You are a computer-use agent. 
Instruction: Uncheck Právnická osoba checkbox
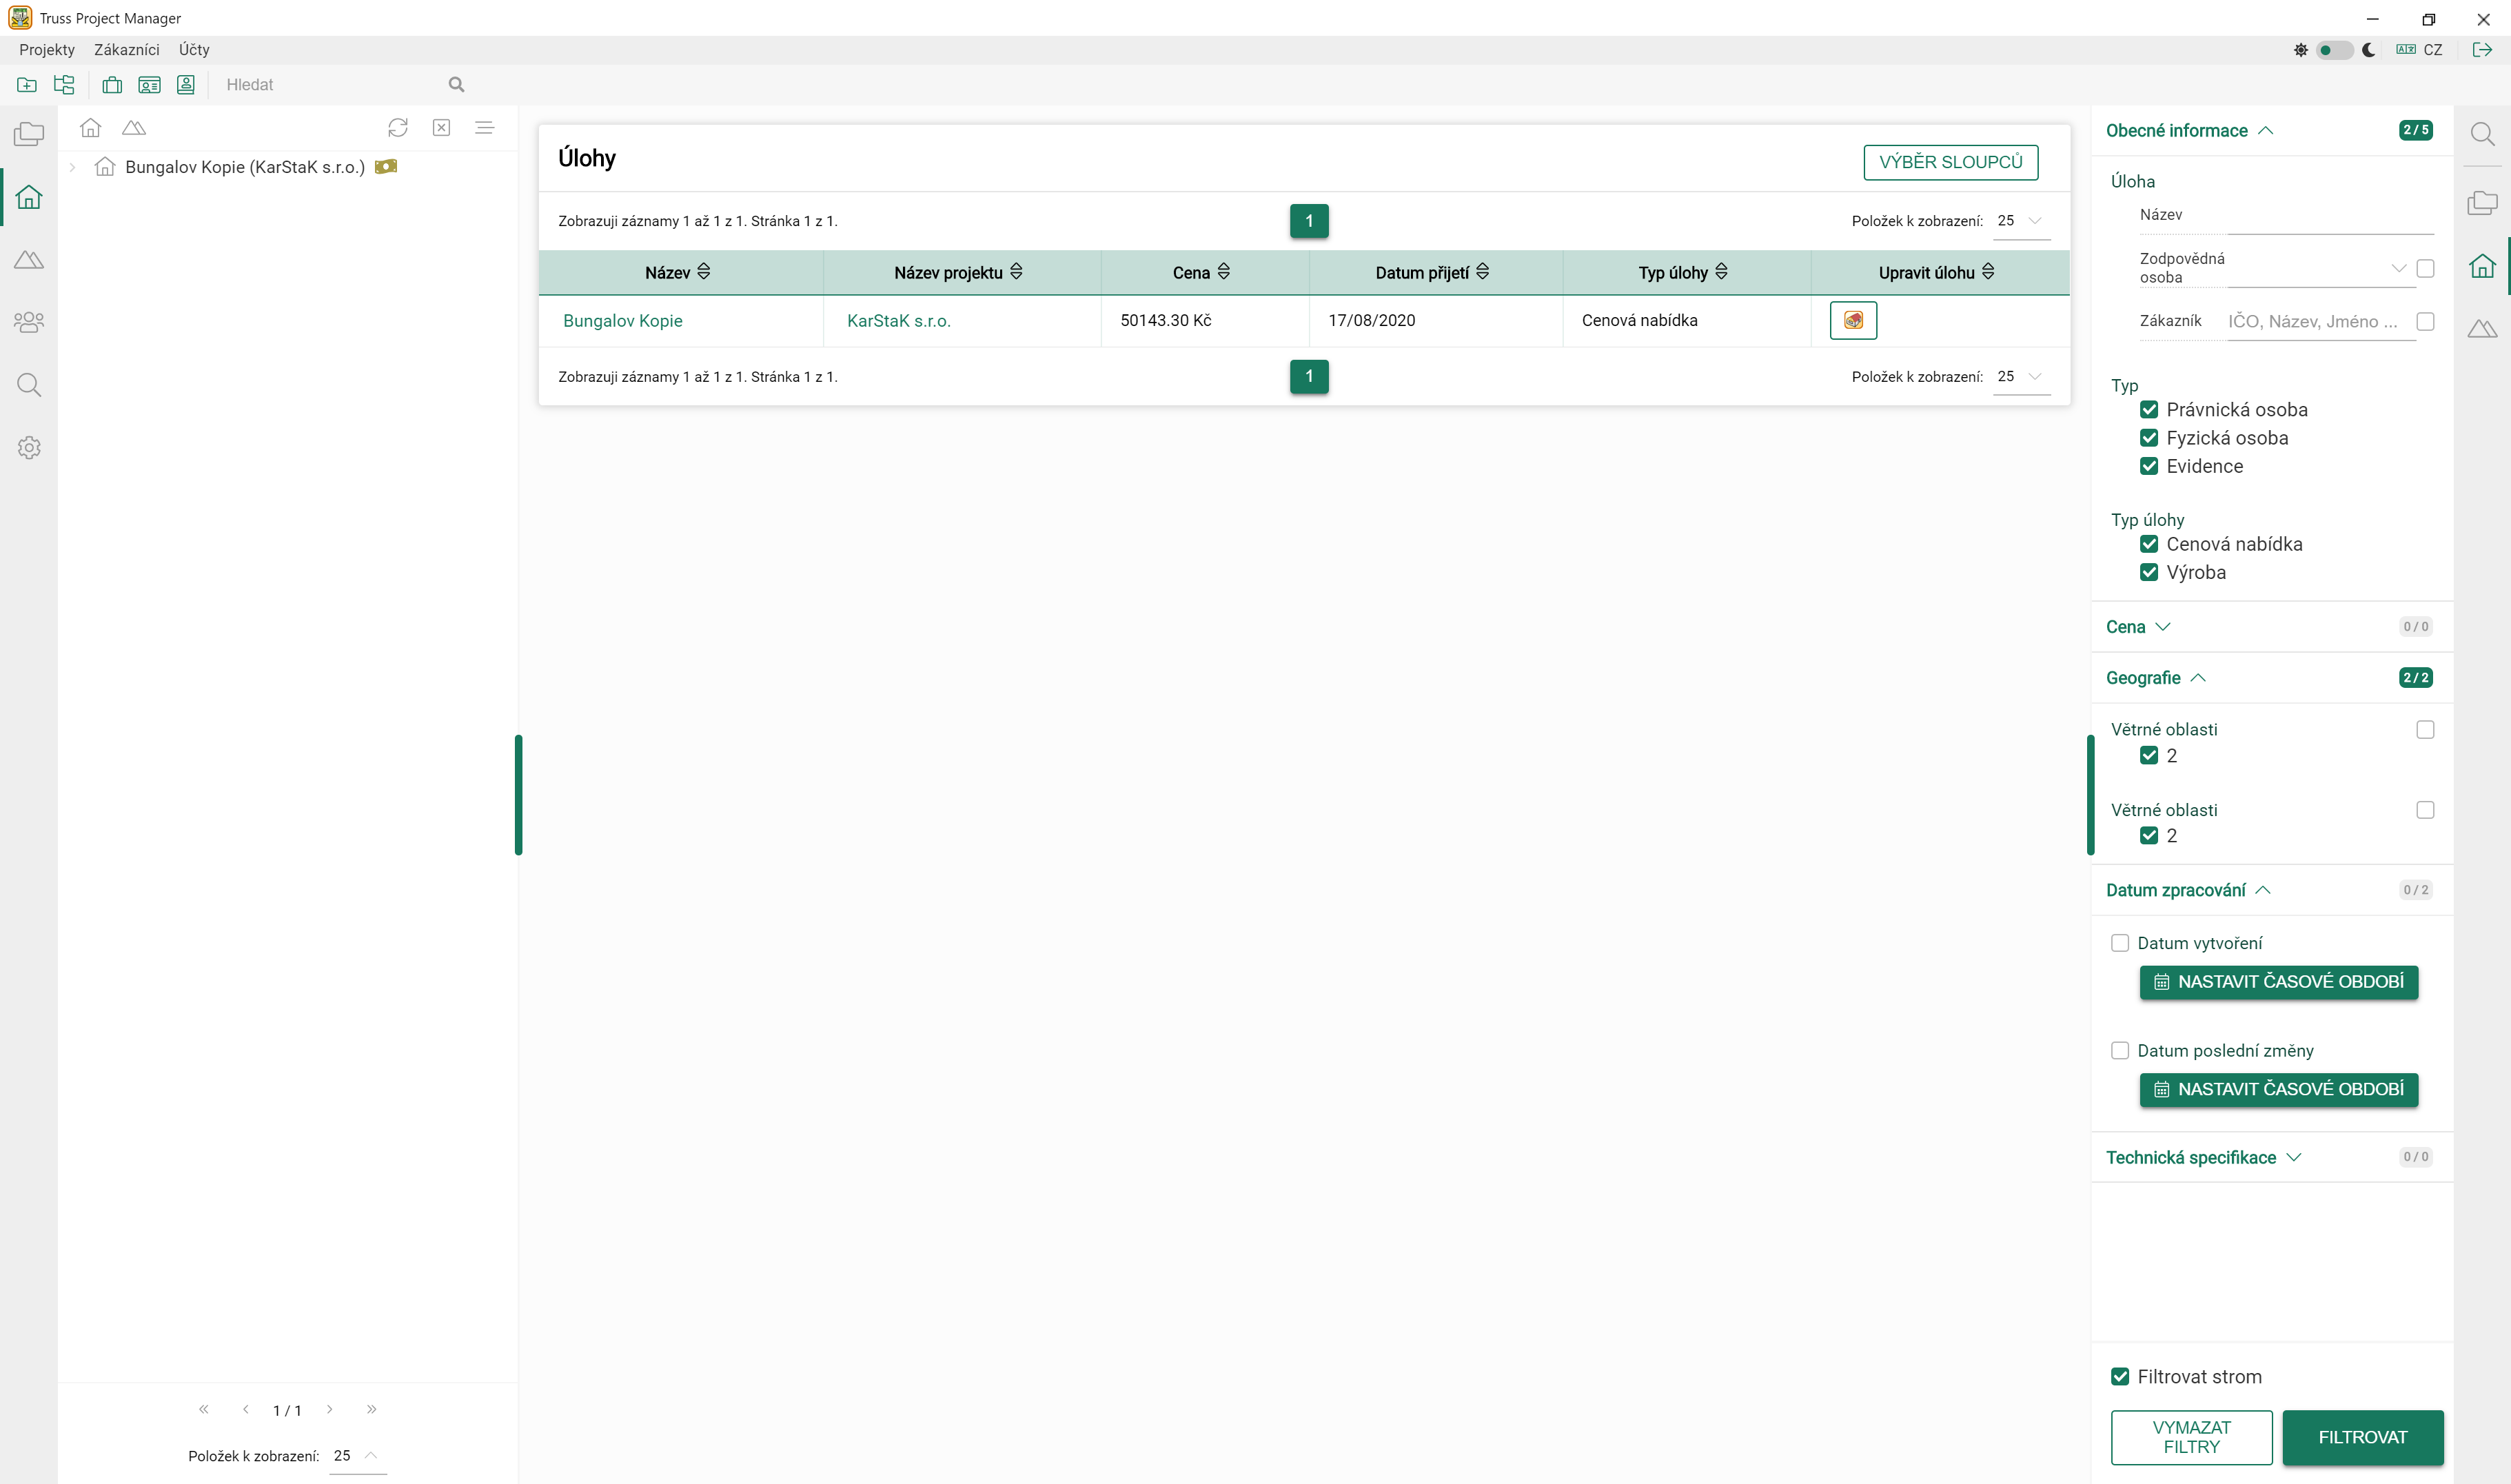click(x=2149, y=410)
